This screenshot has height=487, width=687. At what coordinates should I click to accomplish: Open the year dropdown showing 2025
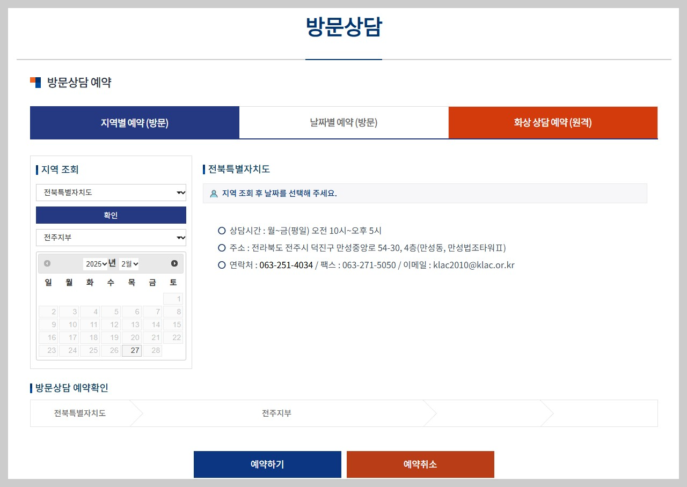click(x=96, y=264)
